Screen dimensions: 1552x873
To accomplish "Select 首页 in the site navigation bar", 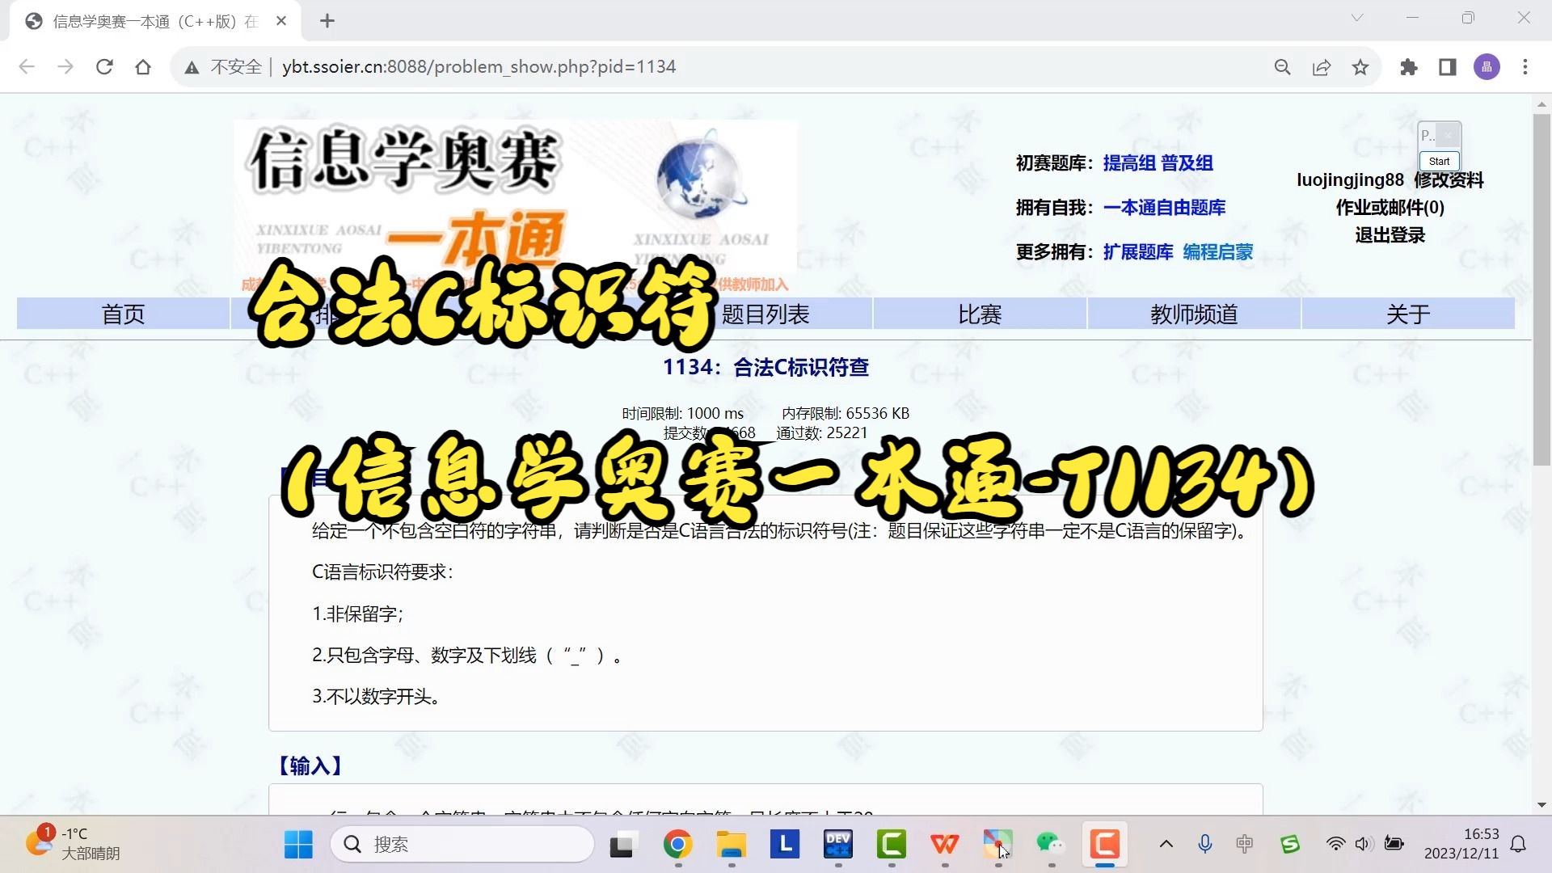I will (123, 314).
